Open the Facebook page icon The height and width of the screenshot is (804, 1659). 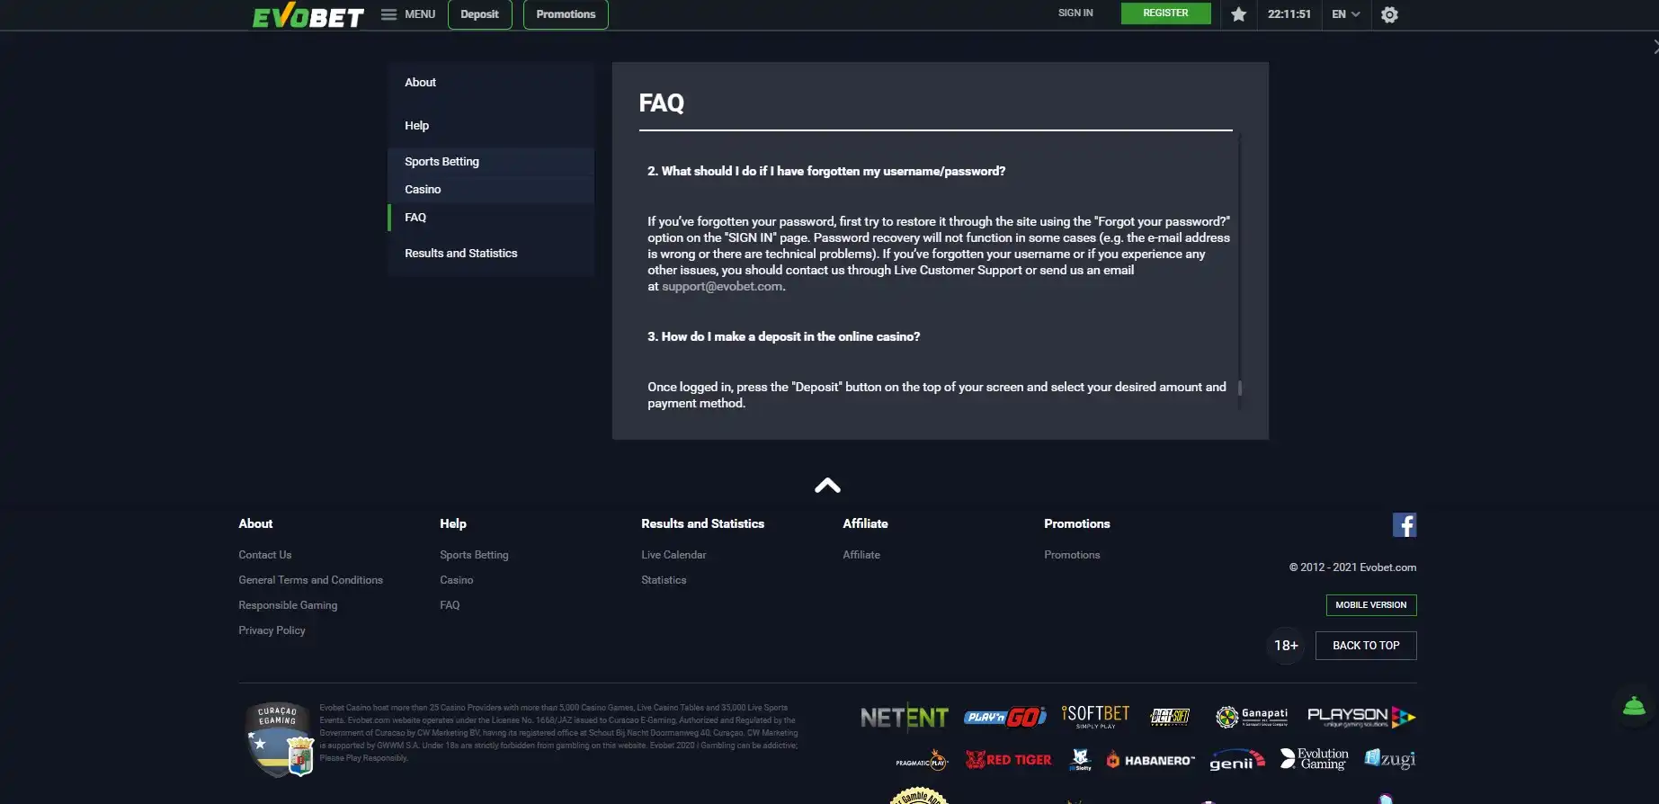[1404, 525]
